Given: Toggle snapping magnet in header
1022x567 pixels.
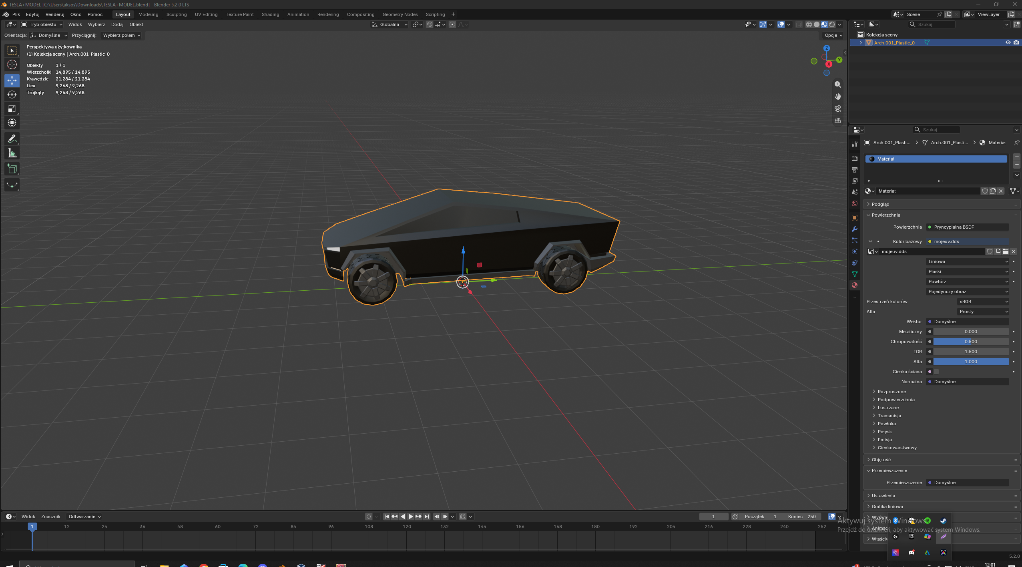Looking at the screenshot, I should pos(429,24).
